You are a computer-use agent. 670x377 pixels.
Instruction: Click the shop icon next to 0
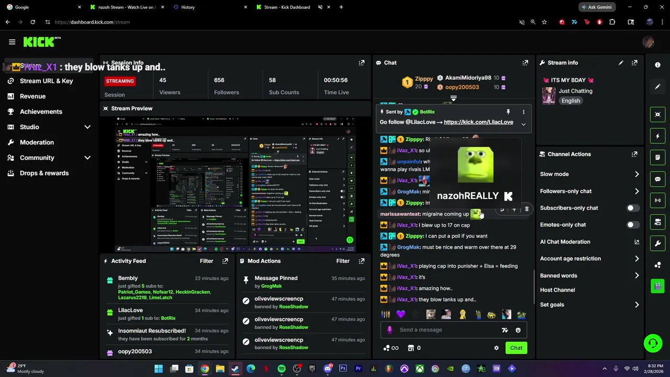click(x=411, y=348)
